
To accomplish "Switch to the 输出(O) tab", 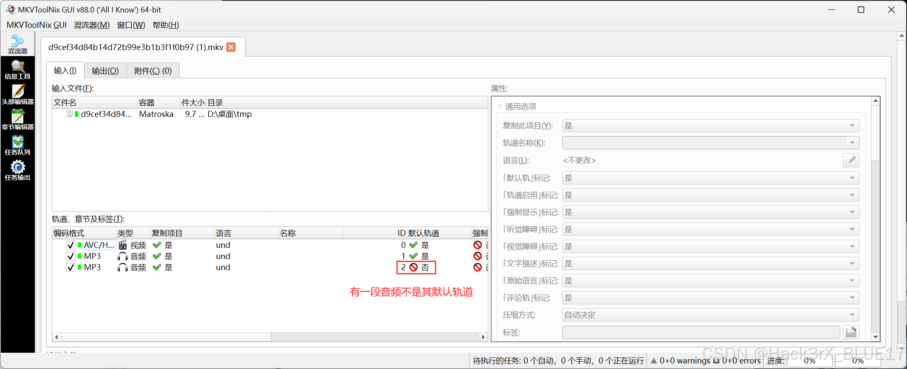I will (x=105, y=71).
